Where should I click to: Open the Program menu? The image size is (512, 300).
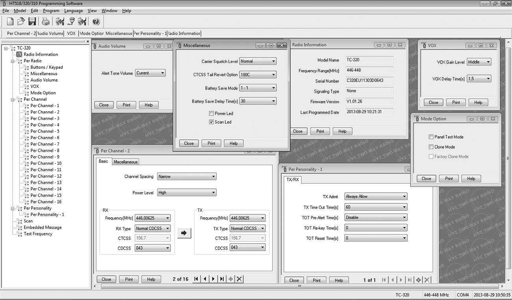[51, 11]
